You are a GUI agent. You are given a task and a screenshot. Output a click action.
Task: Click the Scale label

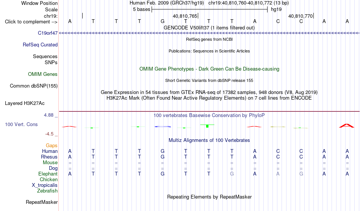pos(51,9)
